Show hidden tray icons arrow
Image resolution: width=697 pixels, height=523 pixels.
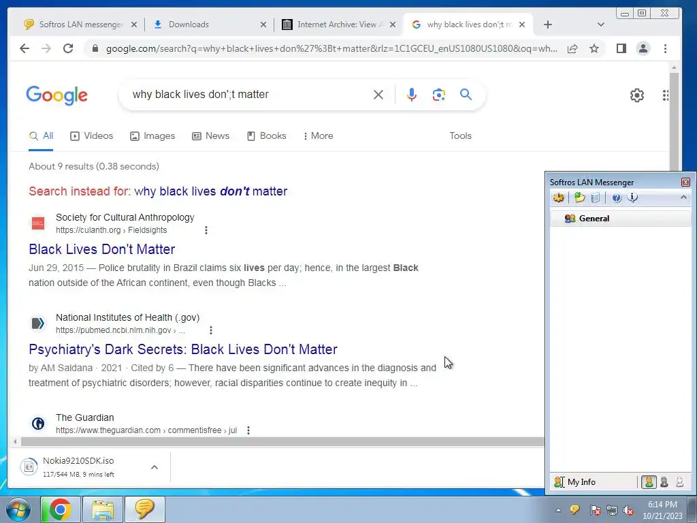coord(558,510)
